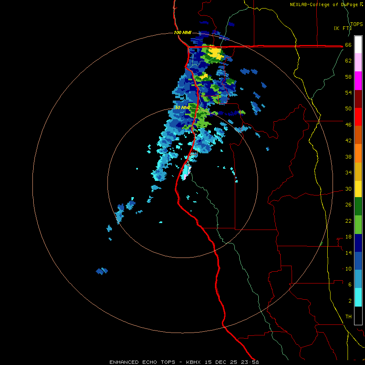
Task: Click the black TH threshold legend band
Action: coord(358,316)
